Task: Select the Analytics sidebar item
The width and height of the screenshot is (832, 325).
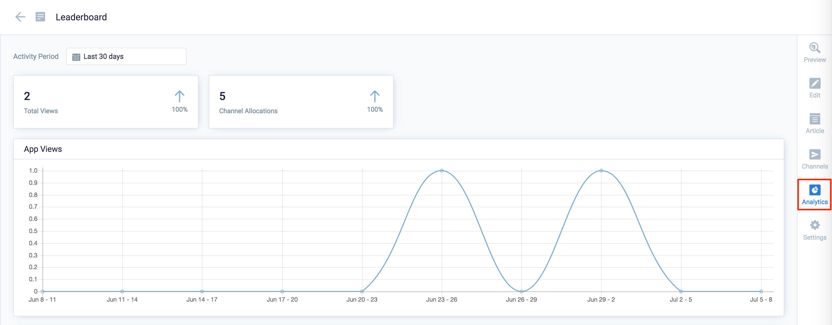Action: pyautogui.click(x=814, y=195)
